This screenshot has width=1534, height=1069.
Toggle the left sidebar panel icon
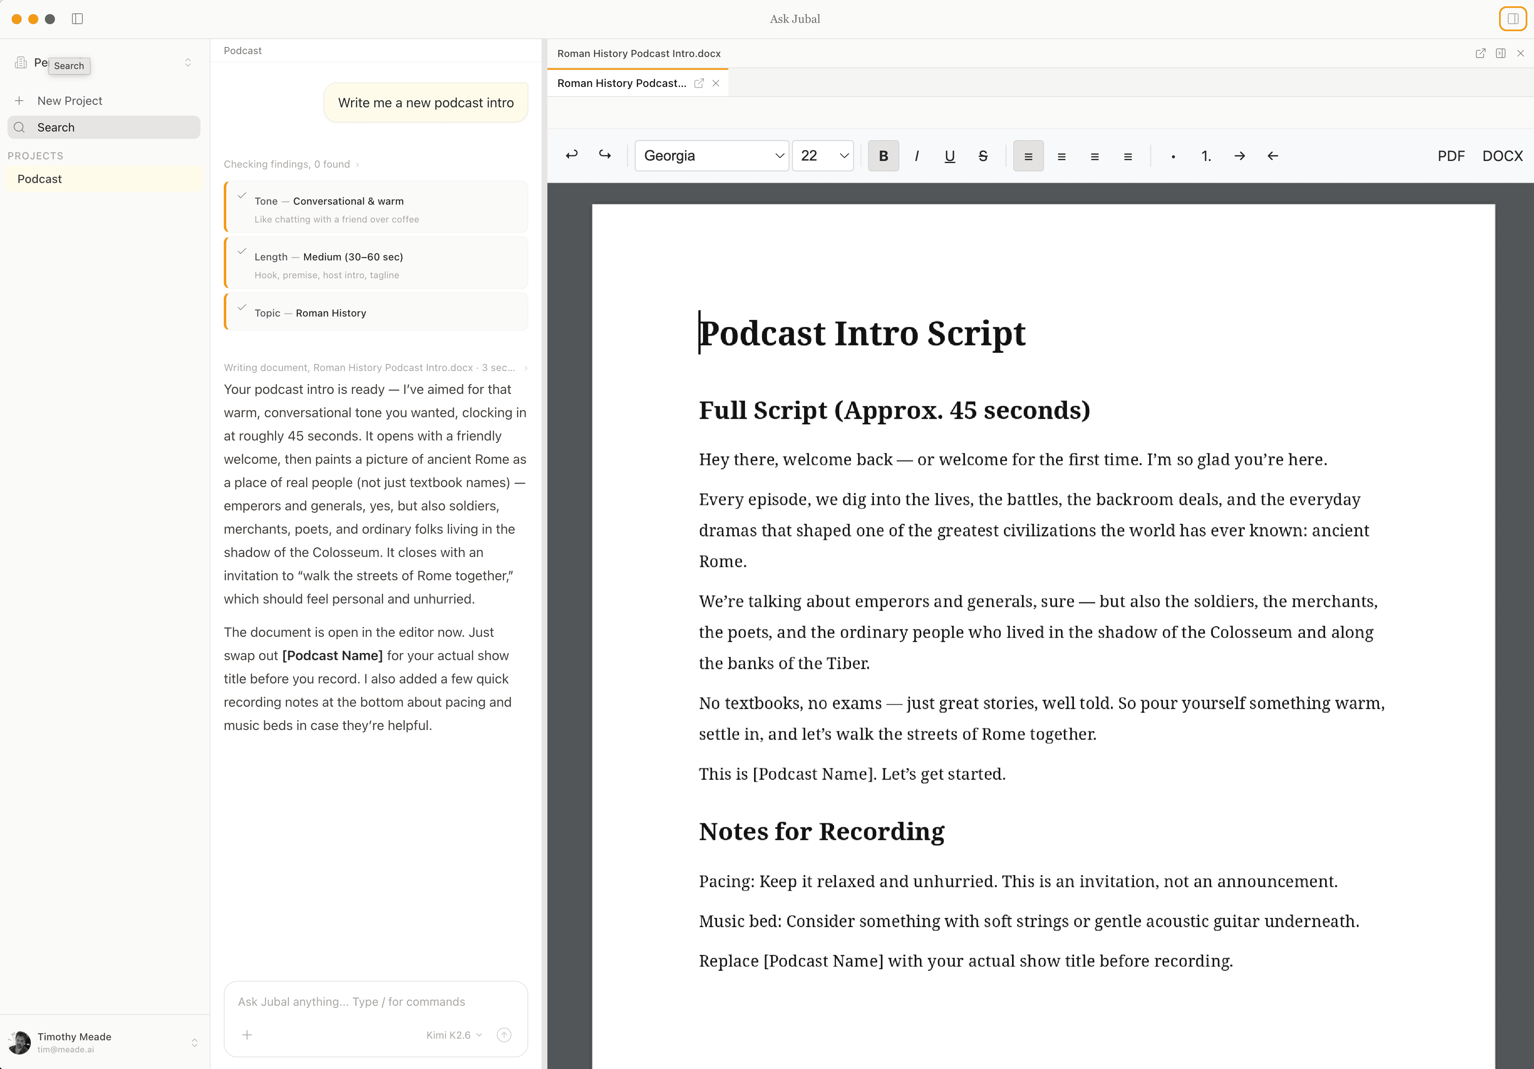tap(77, 19)
